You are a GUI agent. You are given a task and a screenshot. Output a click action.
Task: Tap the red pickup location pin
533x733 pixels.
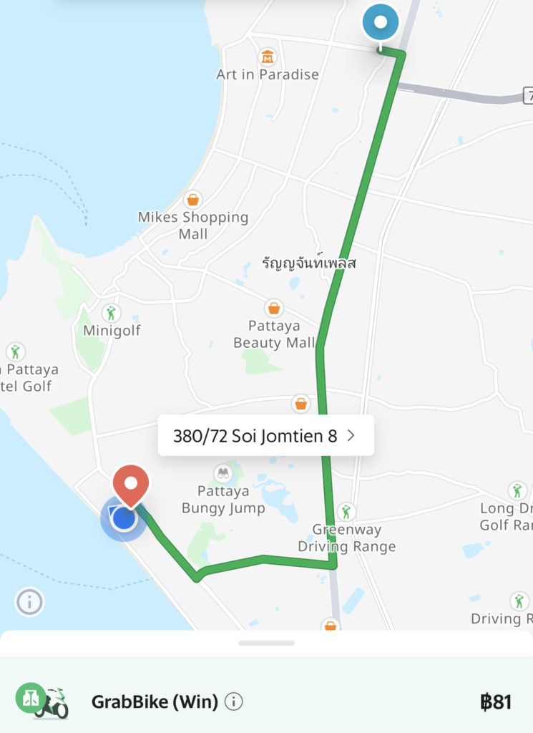coord(131,485)
